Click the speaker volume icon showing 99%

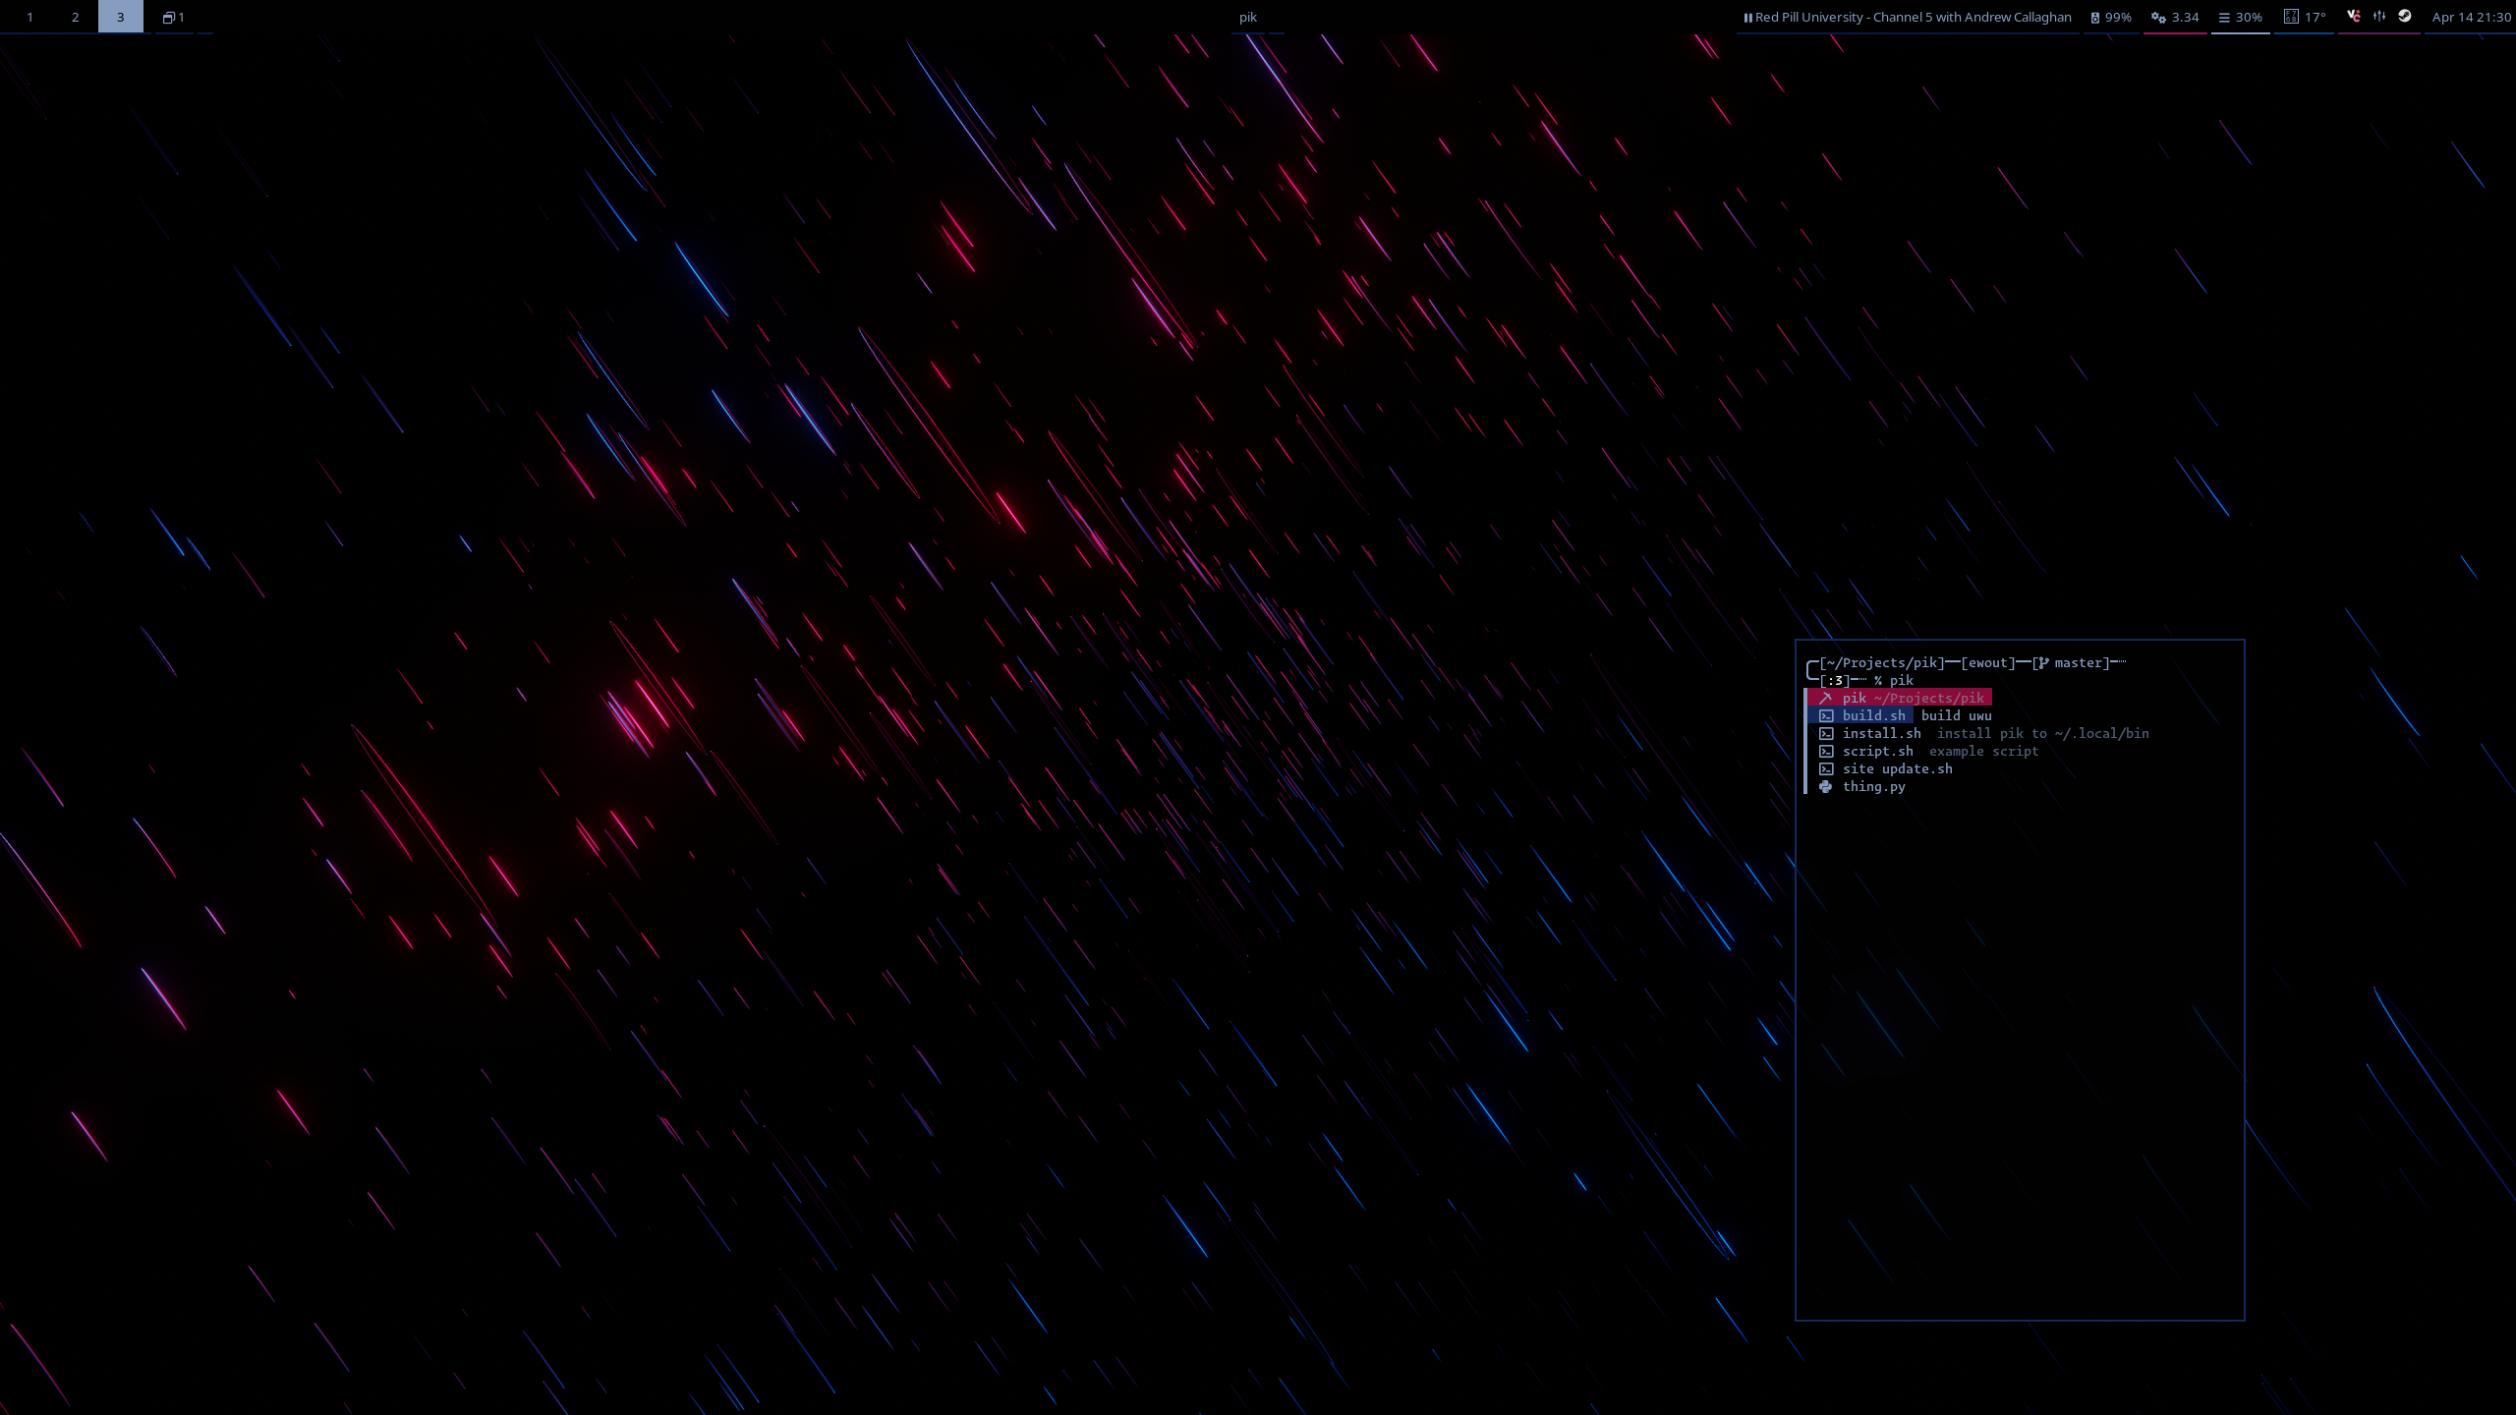click(2094, 18)
